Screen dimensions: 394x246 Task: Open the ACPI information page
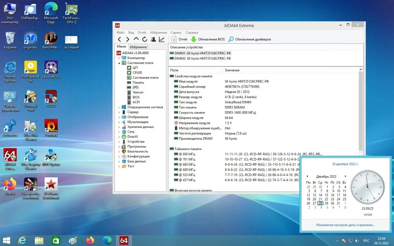136,102
